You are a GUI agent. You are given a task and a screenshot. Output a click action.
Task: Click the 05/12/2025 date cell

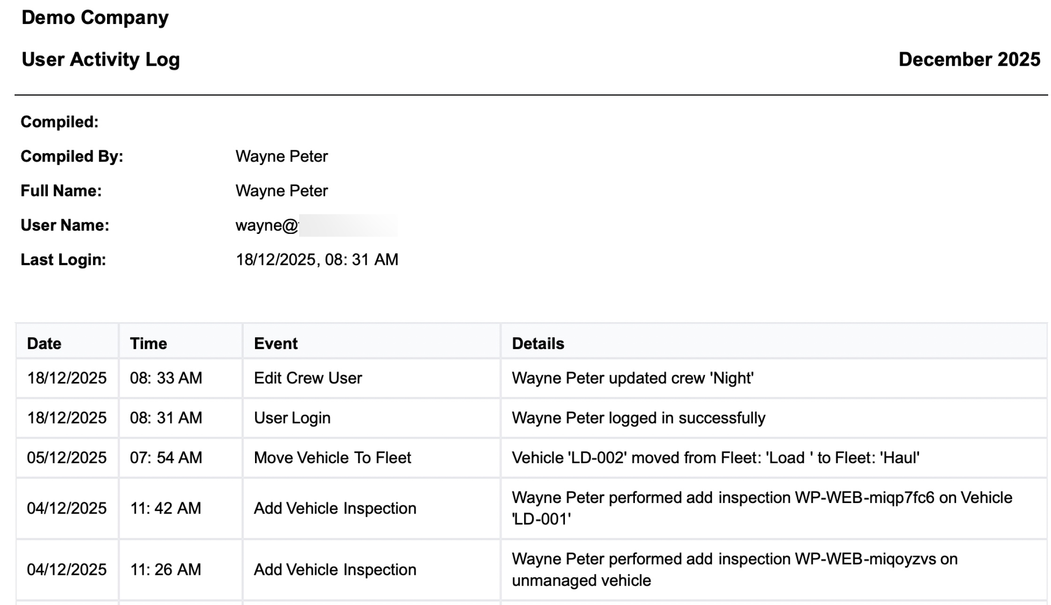(x=67, y=458)
